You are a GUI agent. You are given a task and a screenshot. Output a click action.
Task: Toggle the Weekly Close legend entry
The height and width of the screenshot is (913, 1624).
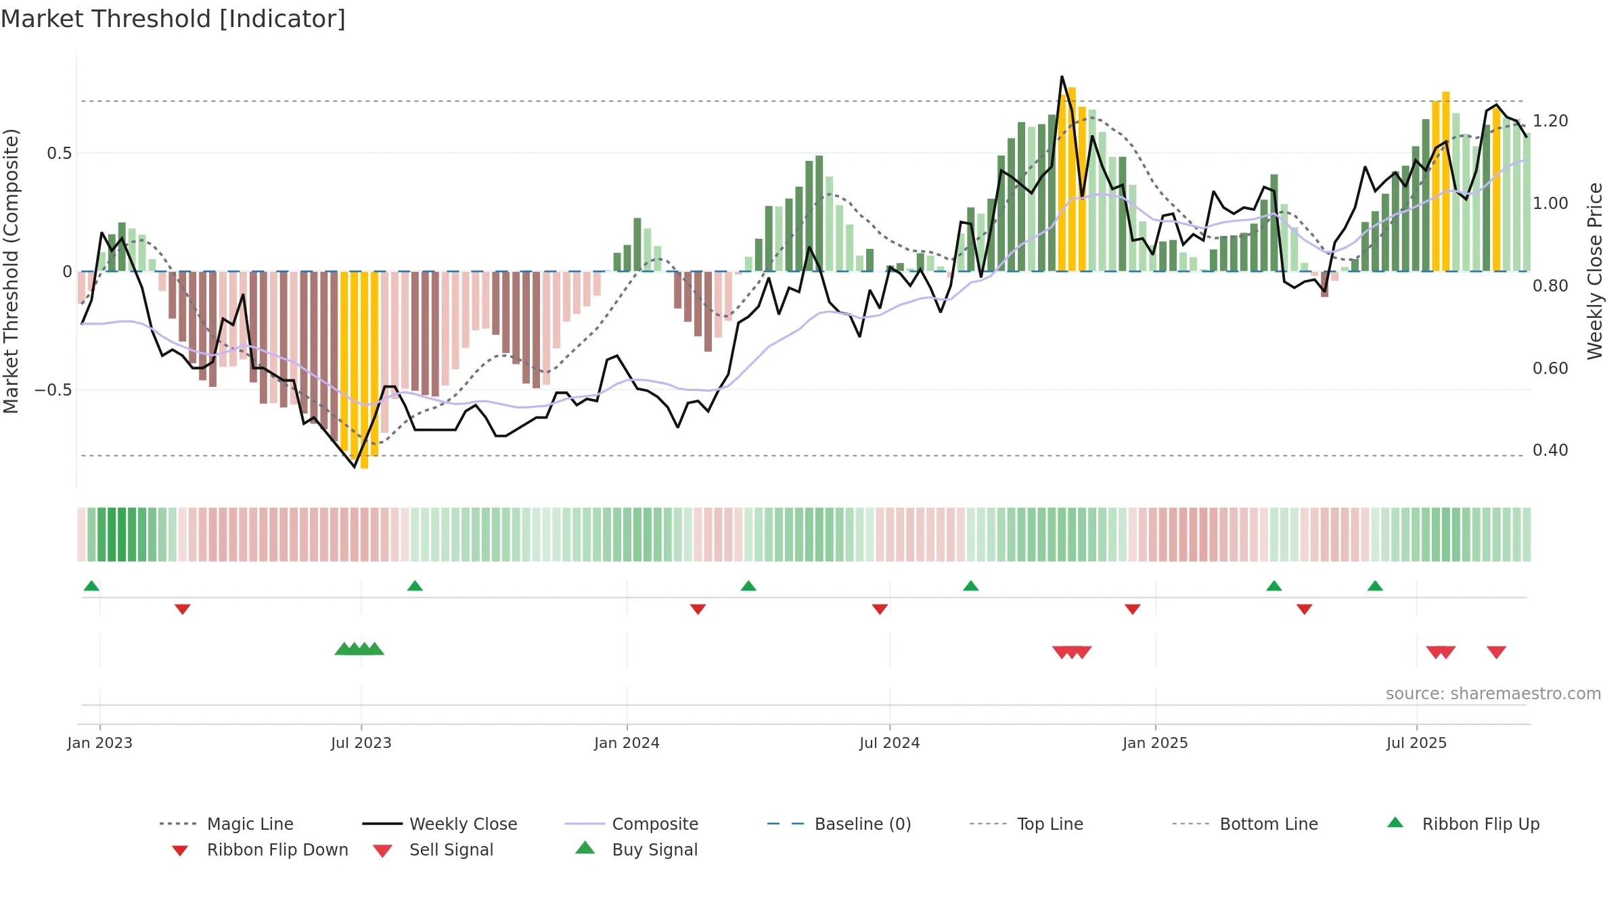click(440, 824)
